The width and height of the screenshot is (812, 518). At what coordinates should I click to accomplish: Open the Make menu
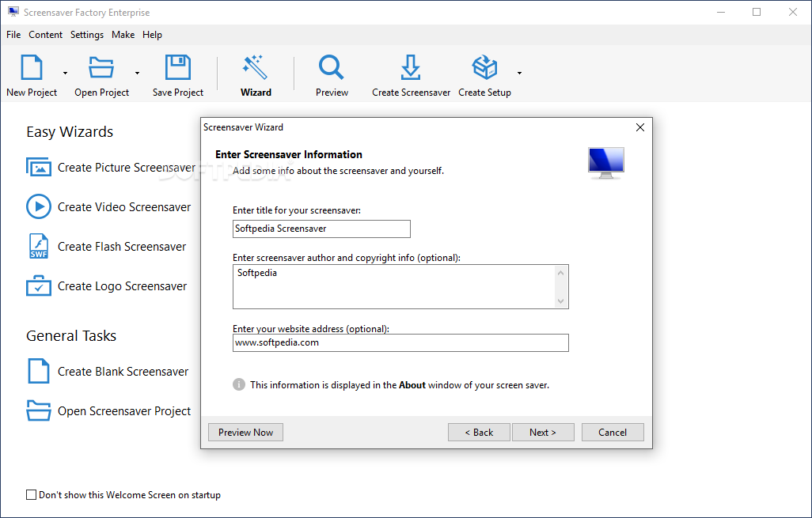coord(123,35)
